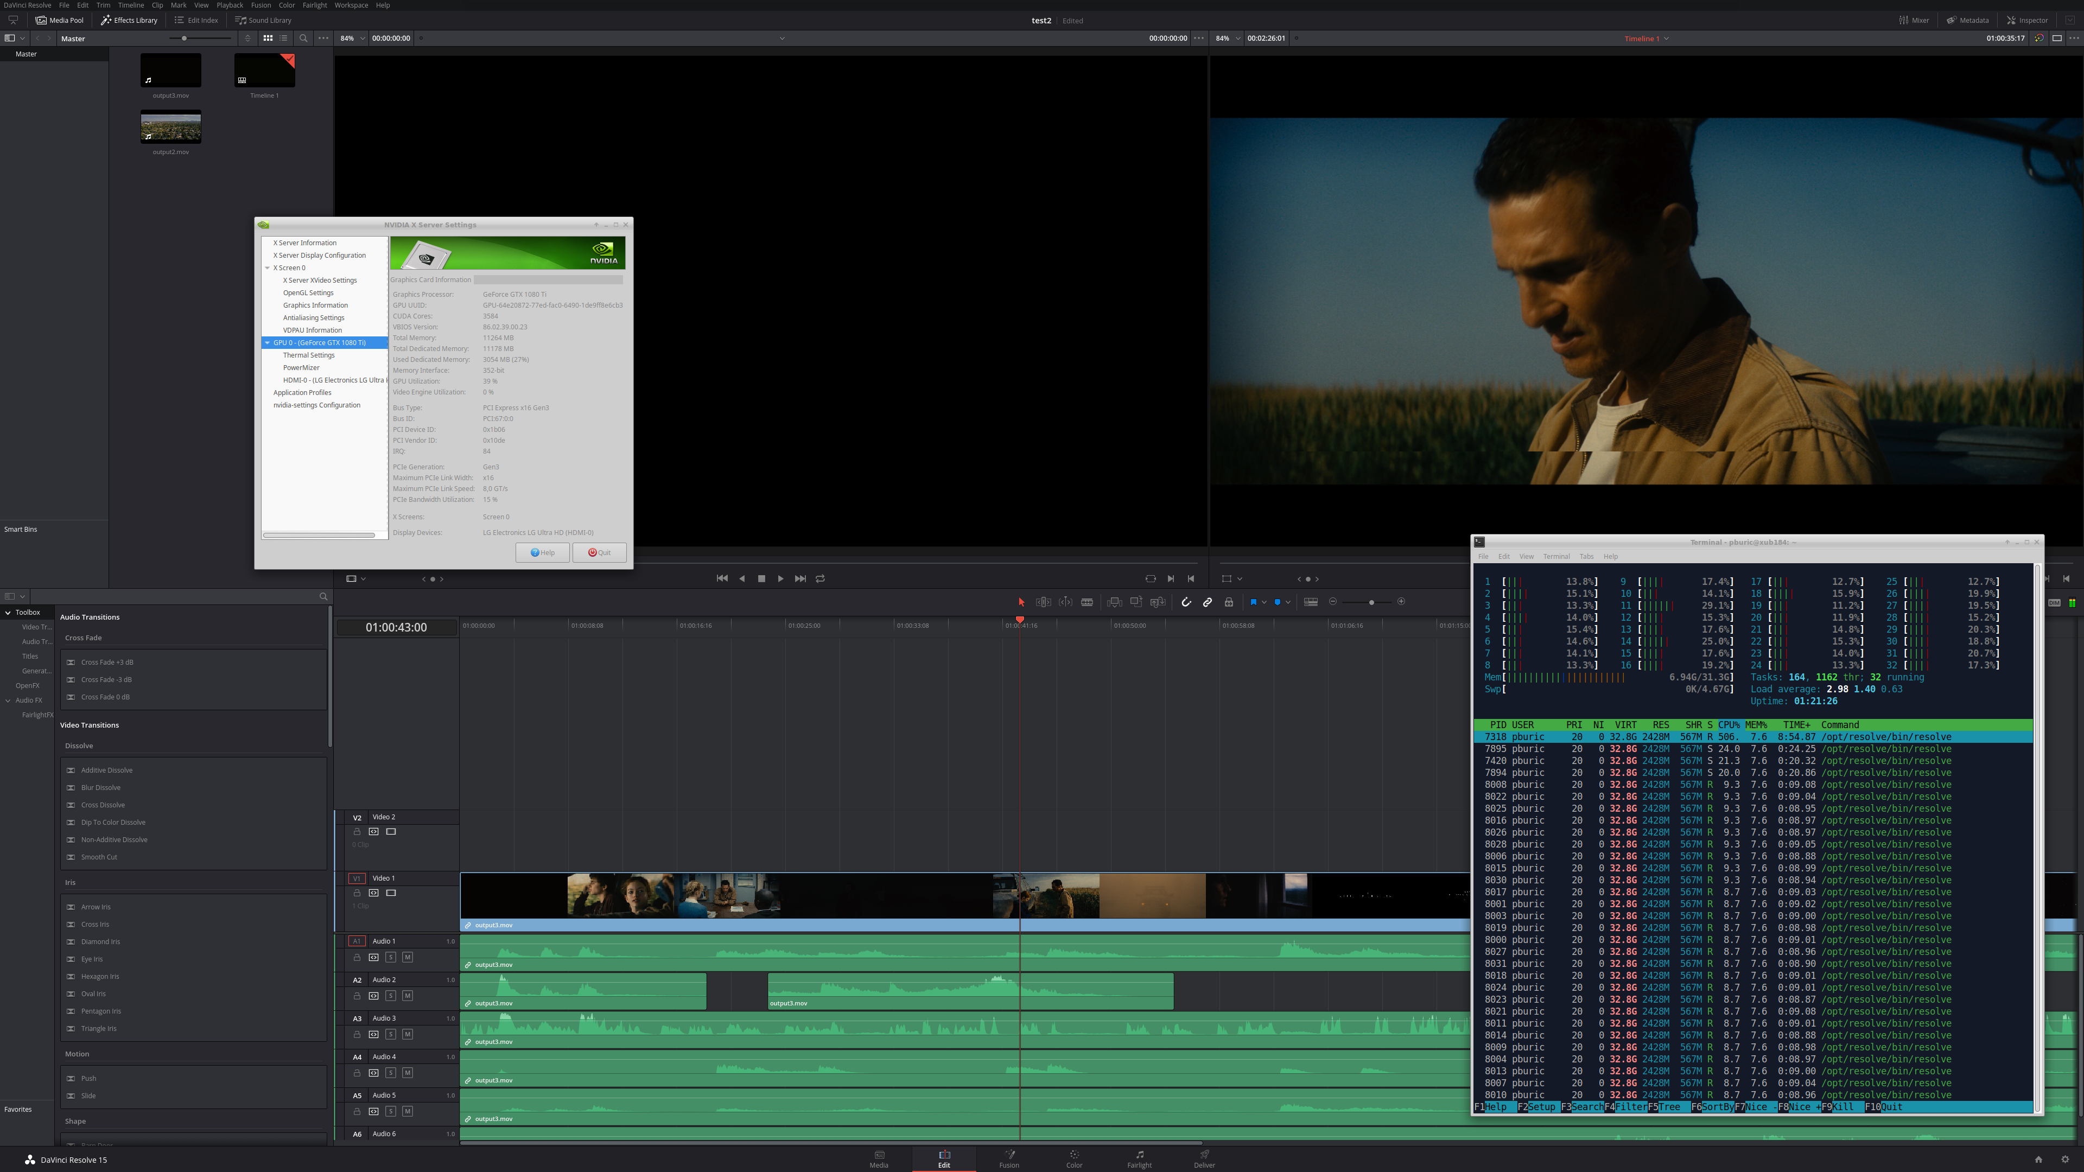Screen dimensions: 2084x1172
Task: Click the loop playback icon
Action: pos(821,578)
